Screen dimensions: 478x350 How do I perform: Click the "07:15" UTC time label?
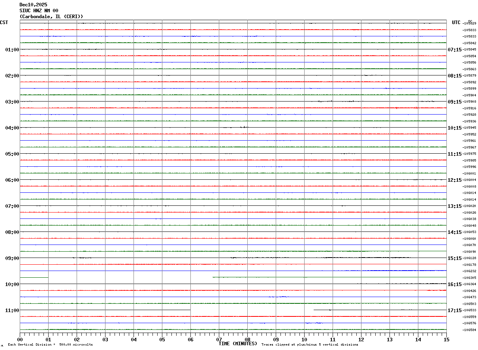[454, 49]
